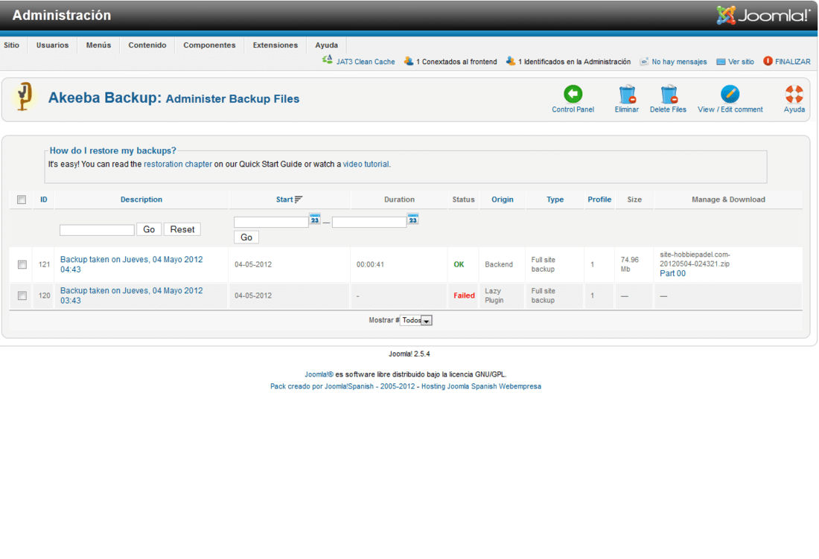Click the Lazy Plugin origin cell
The height and width of the screenshot is (559, 819).
(494, 296)
